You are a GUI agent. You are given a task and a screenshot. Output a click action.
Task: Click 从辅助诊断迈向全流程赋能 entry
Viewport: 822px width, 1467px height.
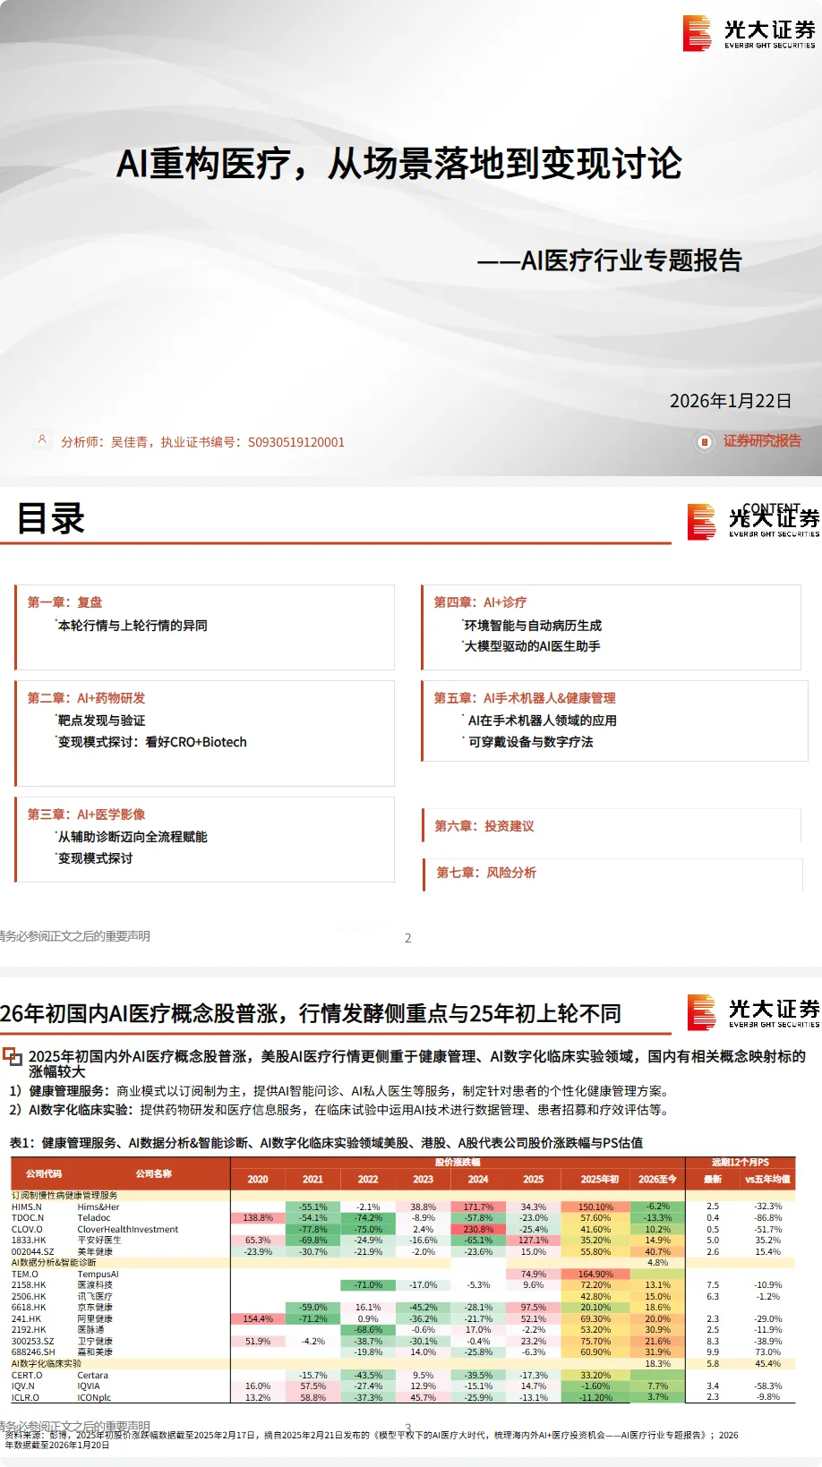click(133, 837)
